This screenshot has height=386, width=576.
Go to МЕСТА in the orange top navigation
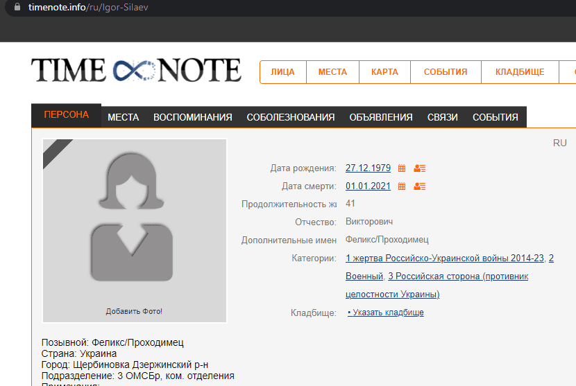(x=332, y=72)
